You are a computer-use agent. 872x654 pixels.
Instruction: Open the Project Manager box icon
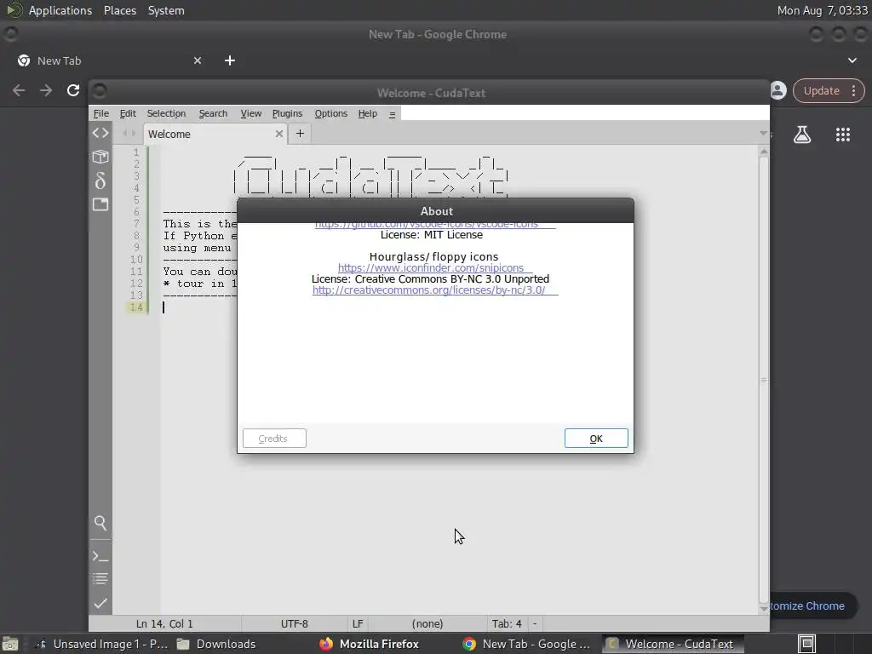click(x=100, y=157)
